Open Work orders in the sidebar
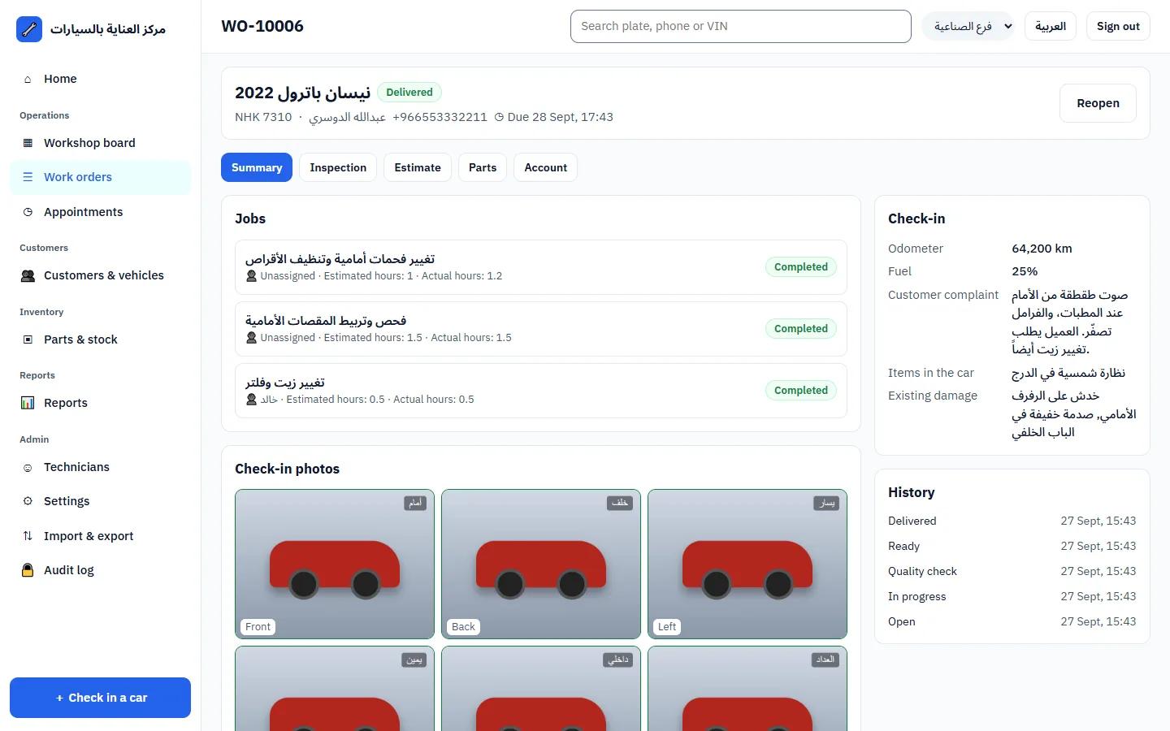This screenshot has height=731, width=1170. (101, 177)
